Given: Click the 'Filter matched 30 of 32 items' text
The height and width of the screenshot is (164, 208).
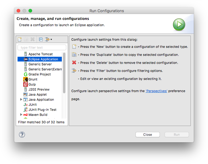Looking at the screenshot, I should pyautogui.click(x=41, y=122).
